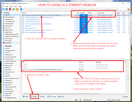Switch to the Peers tab
Screen dimensions: 132x102
point(43,96)
